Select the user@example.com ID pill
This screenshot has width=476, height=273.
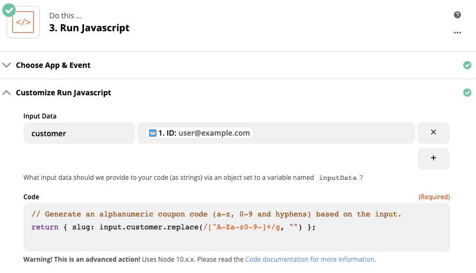[200, 133]
